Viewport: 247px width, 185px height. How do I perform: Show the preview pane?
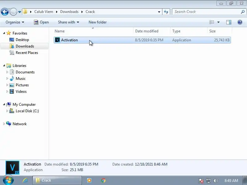tap(229, 22)
